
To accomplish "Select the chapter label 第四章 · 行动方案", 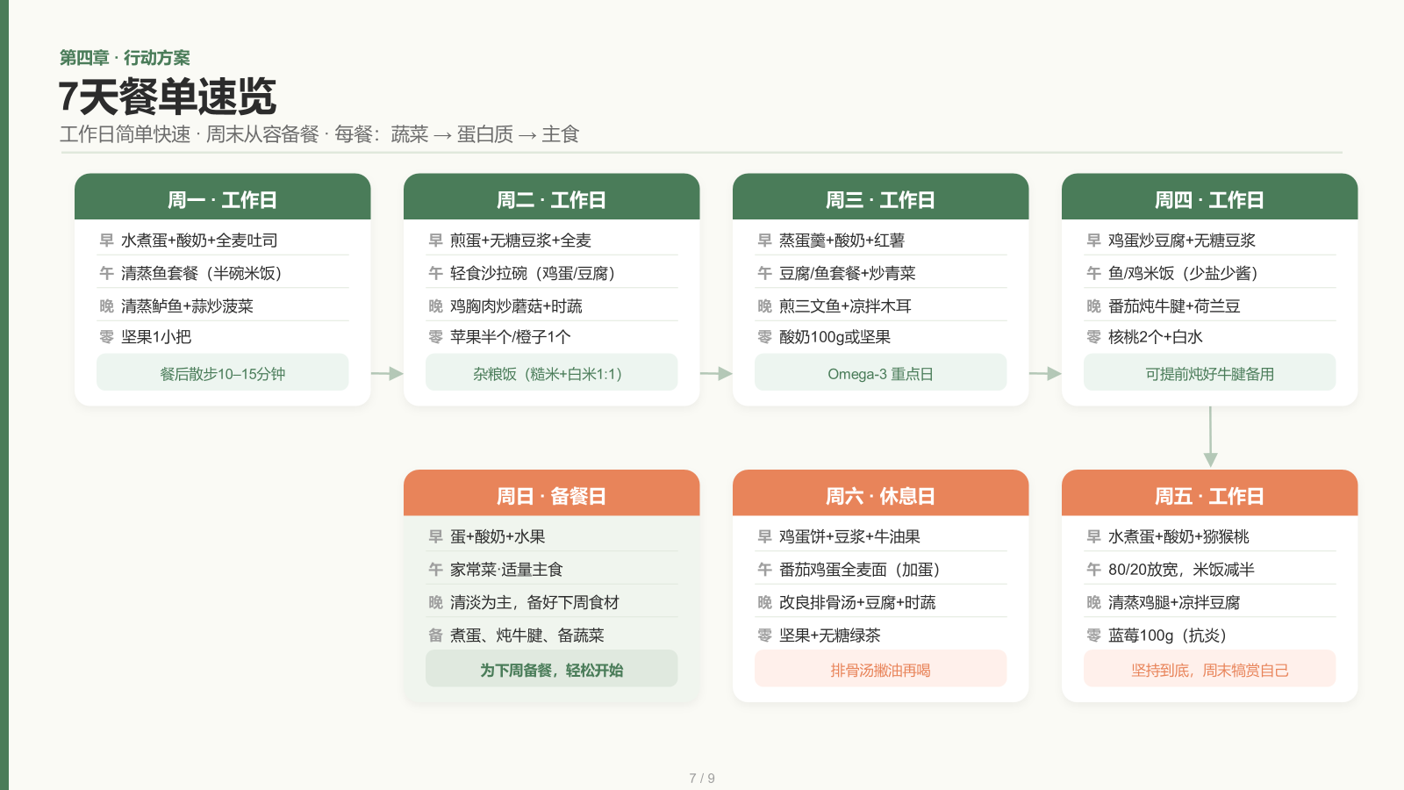I will point(125,58).
